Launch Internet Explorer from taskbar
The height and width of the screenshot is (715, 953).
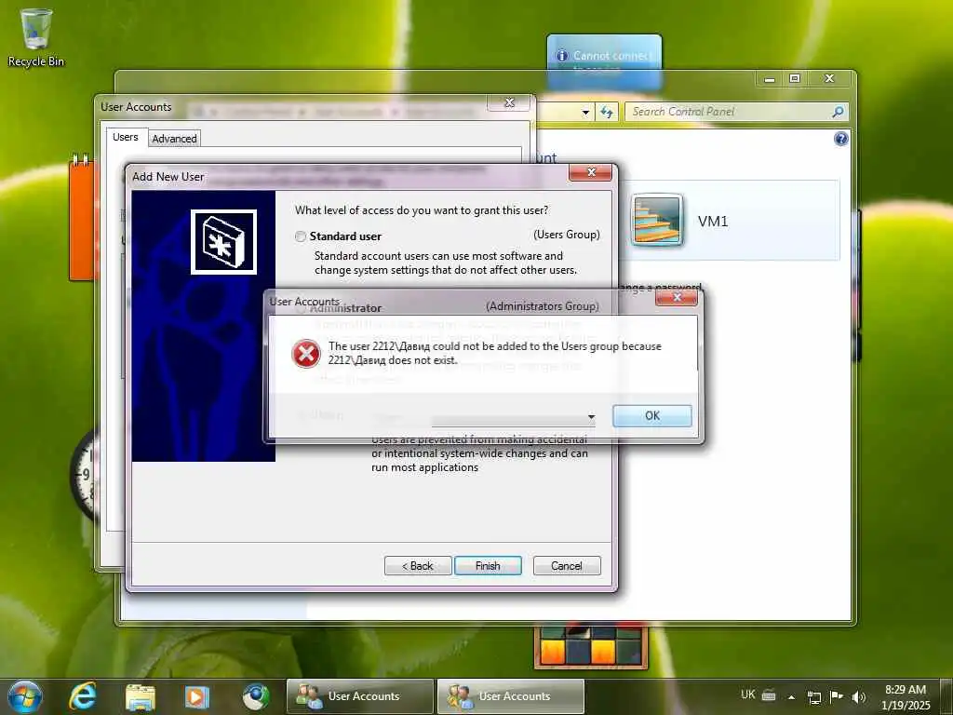click(83, 696)
